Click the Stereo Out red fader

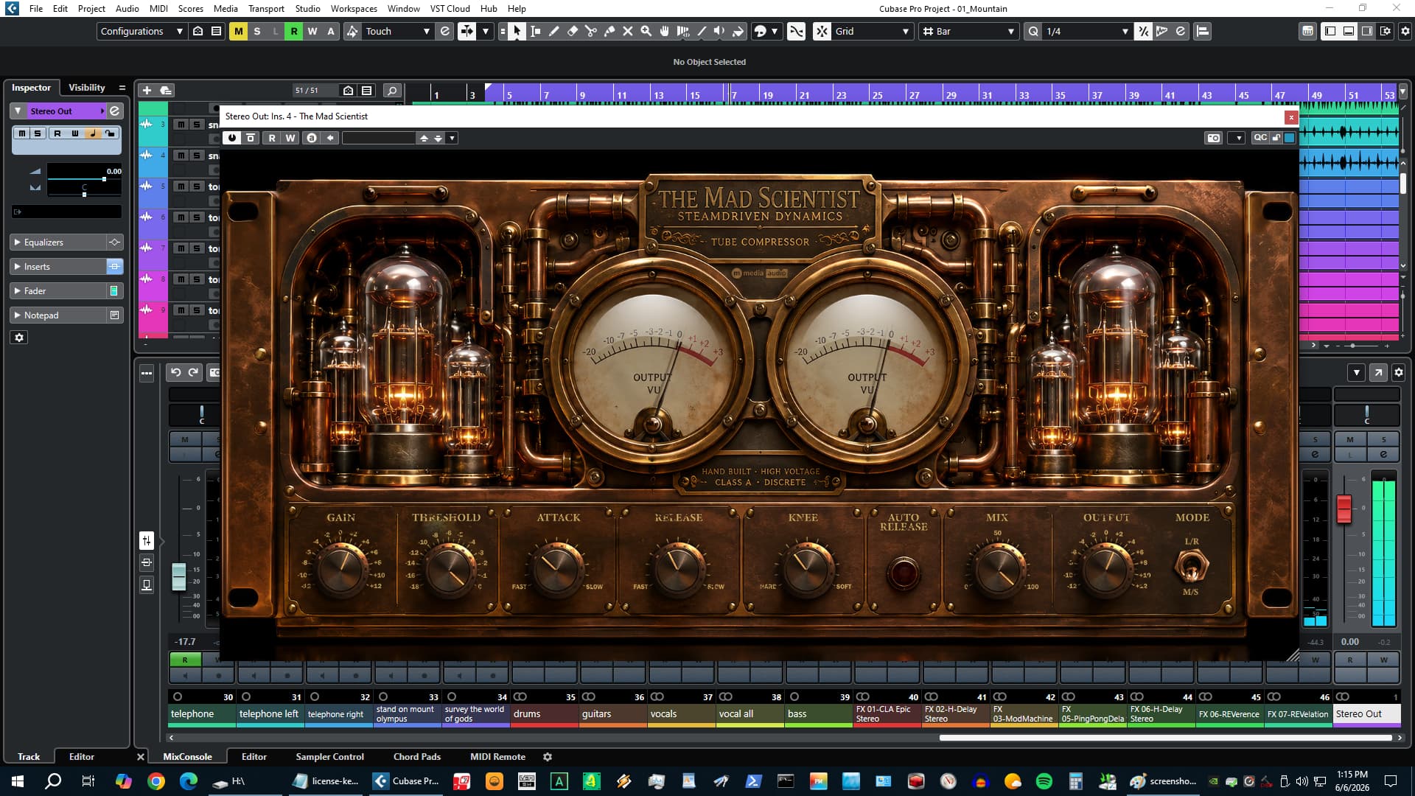pyautogui.click(x=1344, y=509)
